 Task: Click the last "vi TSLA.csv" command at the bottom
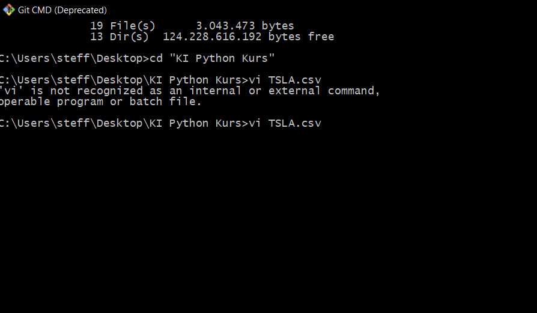[x=285, y=123]
